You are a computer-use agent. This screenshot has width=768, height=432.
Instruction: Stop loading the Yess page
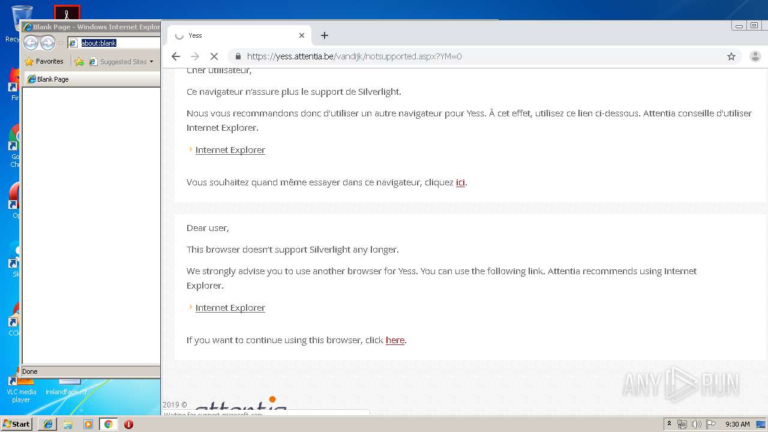click(214, 56)
